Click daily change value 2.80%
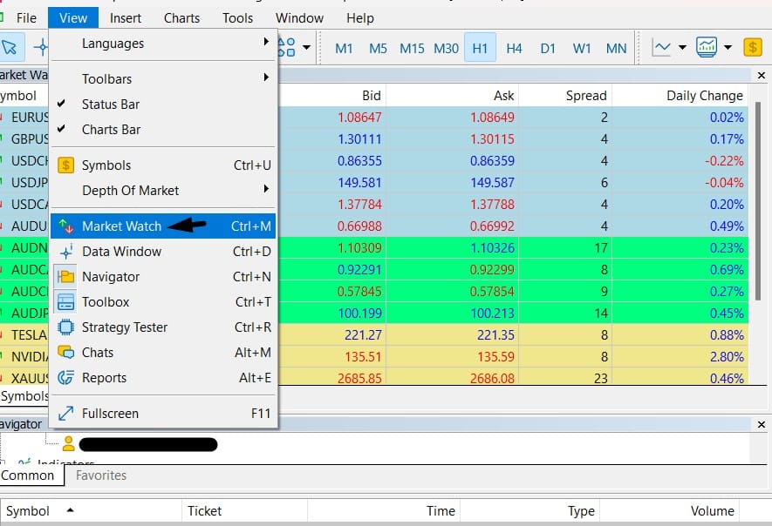The height and width of the screenshot is (526, 772). 727,357
